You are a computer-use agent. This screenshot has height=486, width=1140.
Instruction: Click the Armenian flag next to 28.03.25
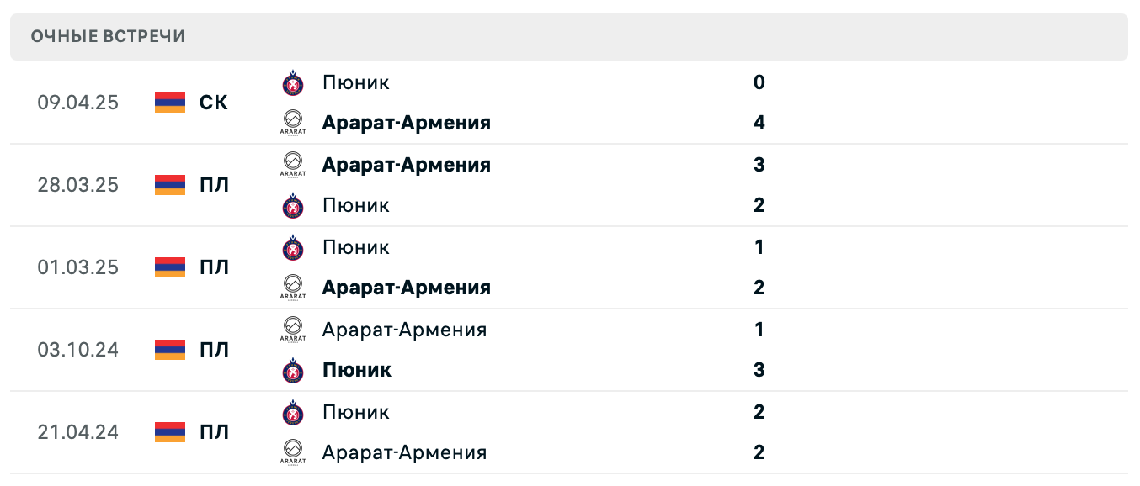[x=169, y=184]
